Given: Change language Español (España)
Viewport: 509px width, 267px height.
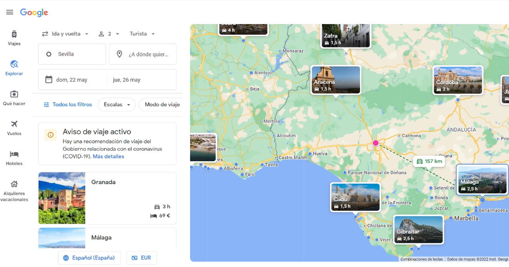Looking at the screenshot, I should coord(89,258).
